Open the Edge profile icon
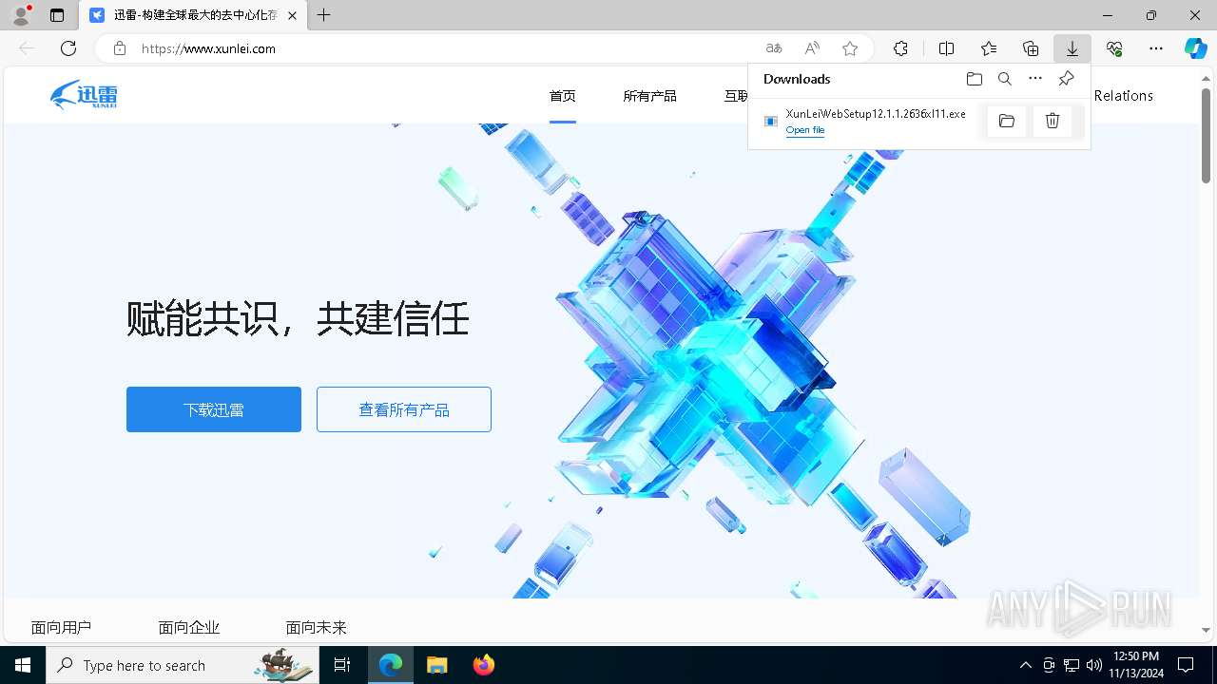The image size is (1217, 684). tap(20, 15)
